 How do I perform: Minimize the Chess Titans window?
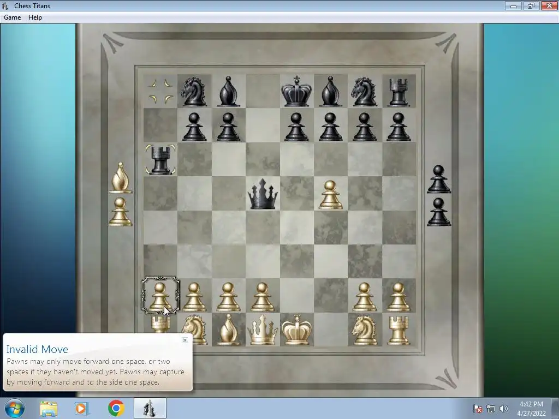coord(513,5)
